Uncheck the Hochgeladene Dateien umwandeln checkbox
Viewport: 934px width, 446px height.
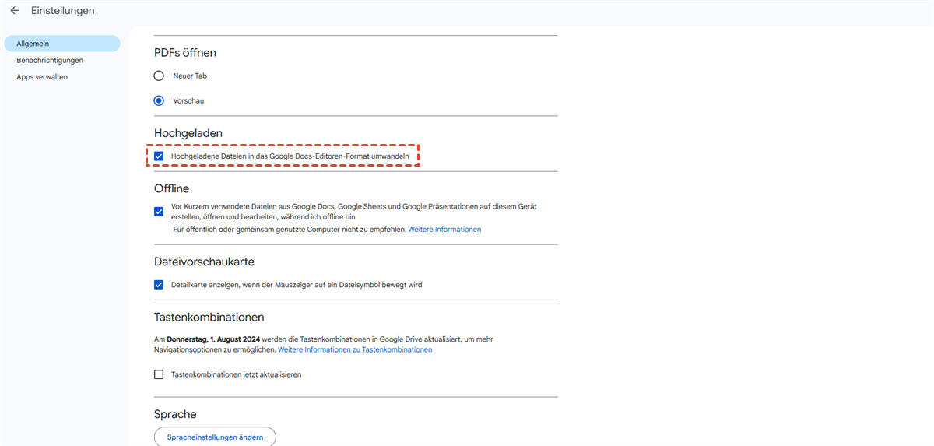click(x=159, y=156)
